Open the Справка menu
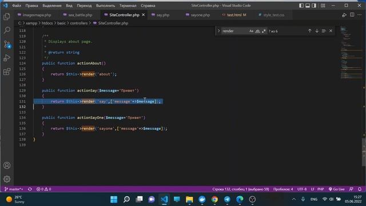366x206 pixels. (x=148, y=6)
